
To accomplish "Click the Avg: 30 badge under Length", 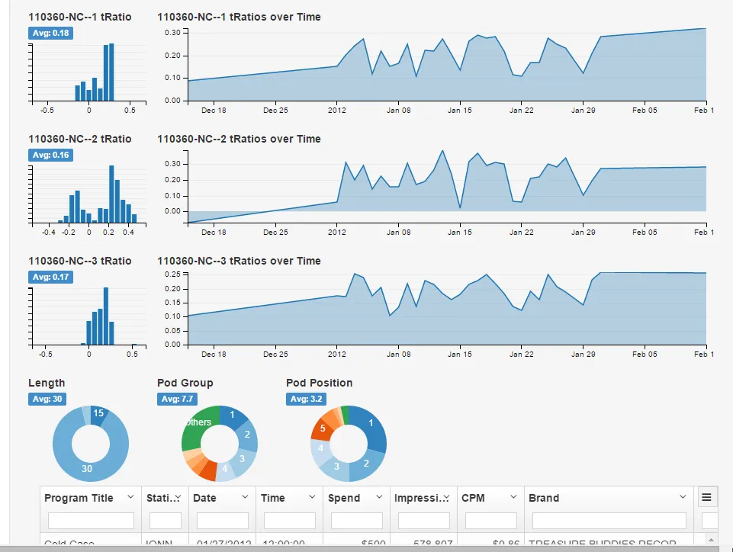I will [x=47, y=400].
